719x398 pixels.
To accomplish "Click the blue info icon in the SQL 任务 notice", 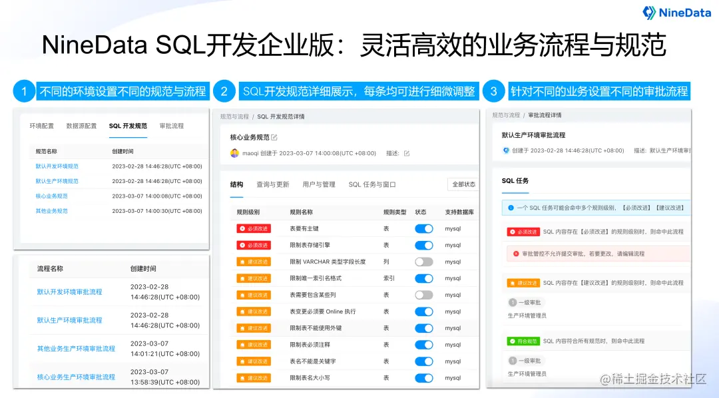I will coord(511,208).
